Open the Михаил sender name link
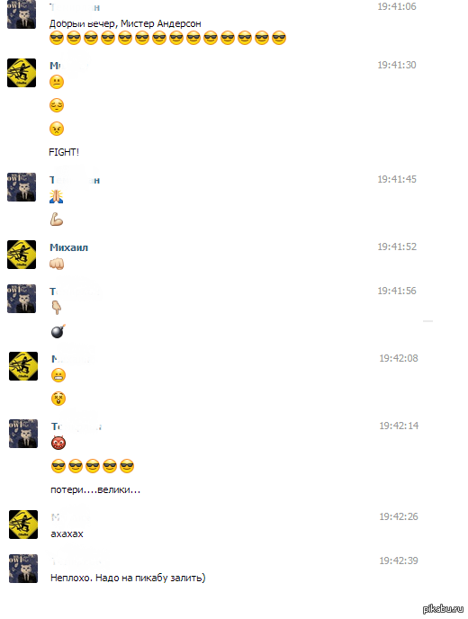 (68, 247)
